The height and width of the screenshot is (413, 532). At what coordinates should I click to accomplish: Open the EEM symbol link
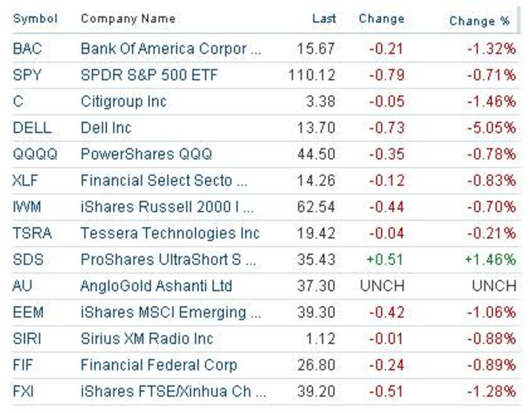click(x=28, y=313)
